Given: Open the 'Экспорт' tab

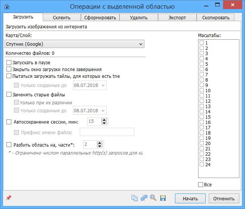Looking at the screenshot, I should coord(177,17).
